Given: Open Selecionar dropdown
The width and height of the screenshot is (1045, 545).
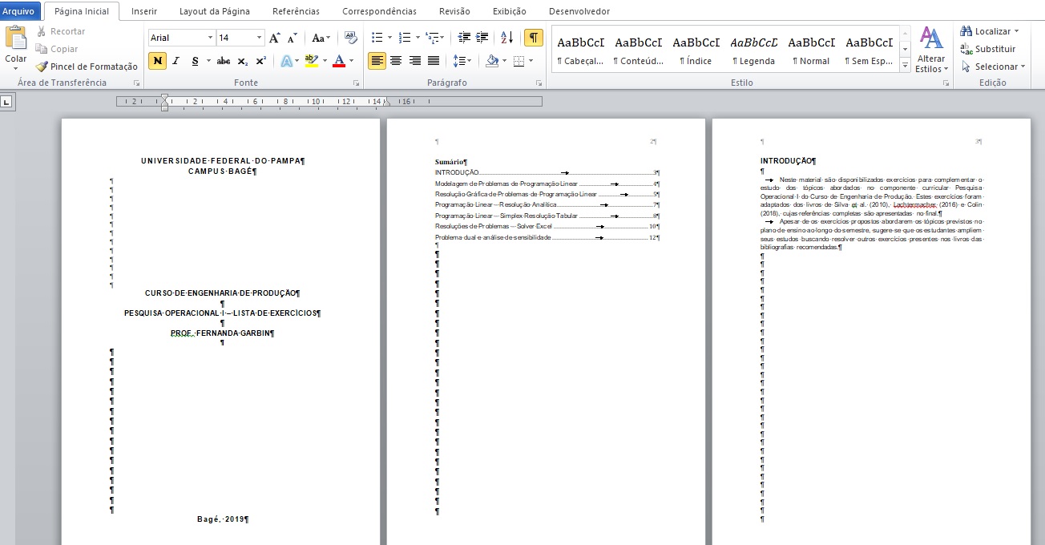Looking at the screenshot, I should point(991,67).
